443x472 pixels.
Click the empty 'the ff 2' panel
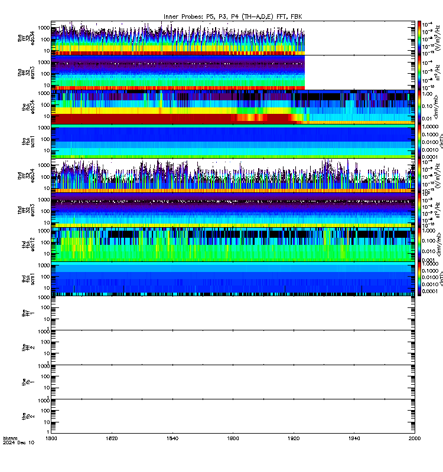point(233,348)
